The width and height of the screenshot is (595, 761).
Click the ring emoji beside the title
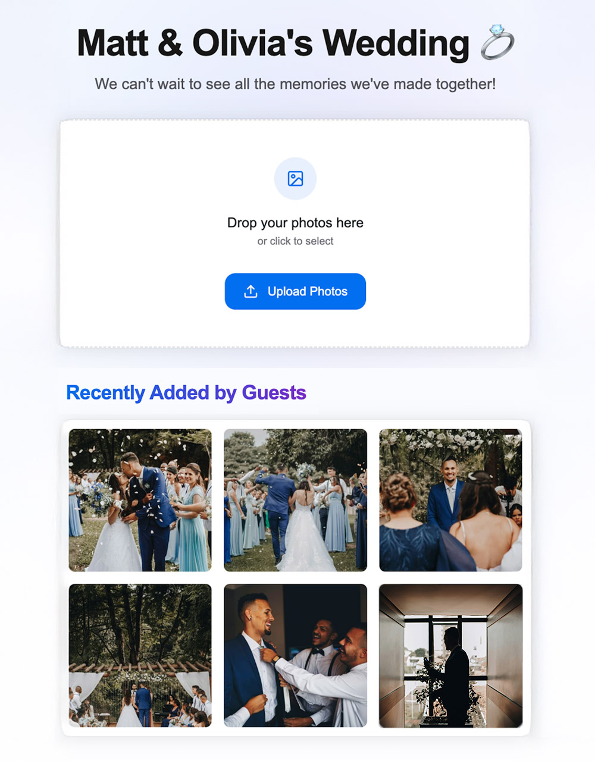497,42
